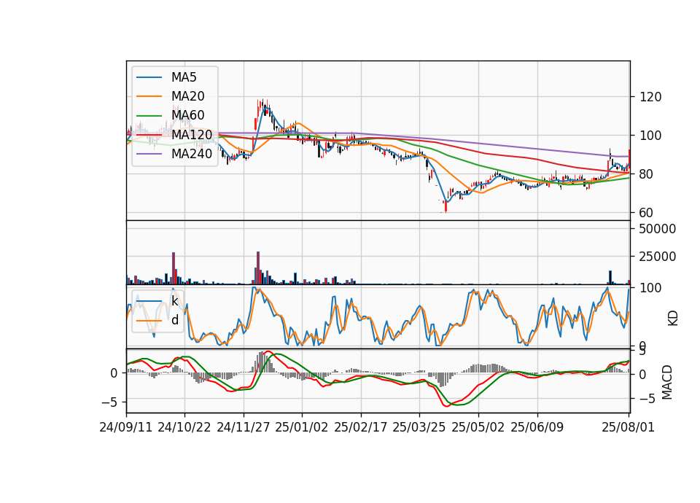Click the 25/06/09 date axis label
This screenshot has width=700, height=503.
click(x=537, y=427)
